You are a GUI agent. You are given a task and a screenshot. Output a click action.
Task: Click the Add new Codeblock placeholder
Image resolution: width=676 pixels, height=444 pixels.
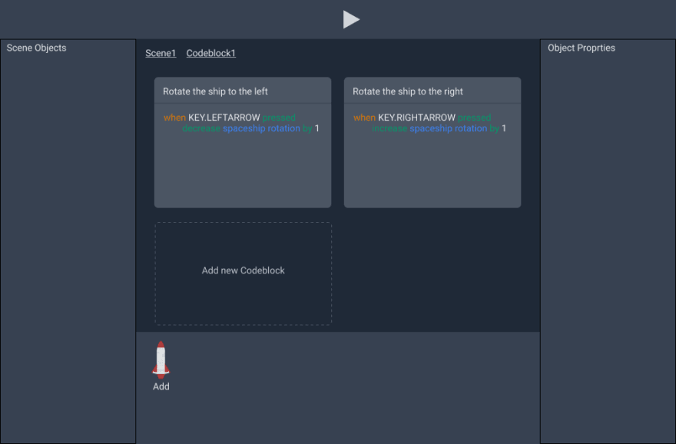(x=244, y=273)
